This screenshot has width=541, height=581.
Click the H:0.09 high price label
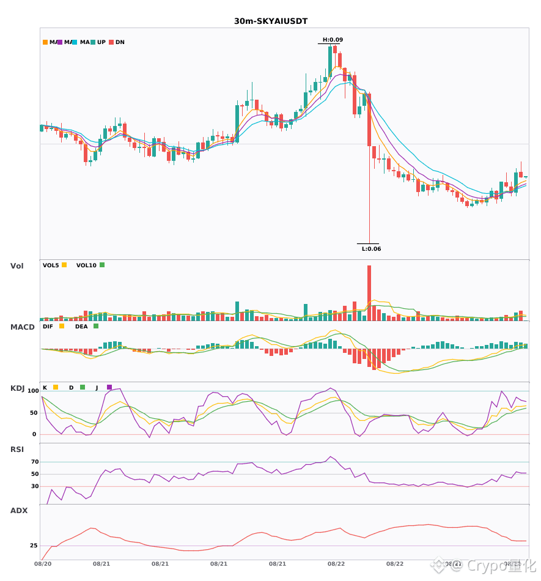333,40
